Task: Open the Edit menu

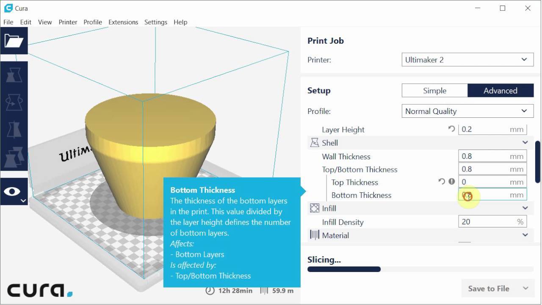Action: click(25, 22)
